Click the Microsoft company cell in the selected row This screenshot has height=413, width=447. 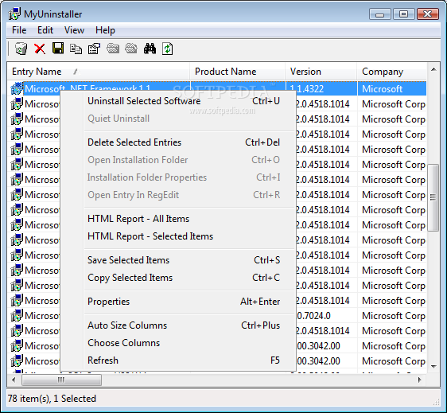391,88
